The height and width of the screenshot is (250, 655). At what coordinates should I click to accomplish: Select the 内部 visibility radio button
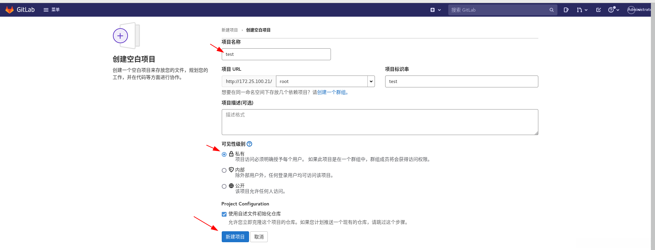pos(224,170)
